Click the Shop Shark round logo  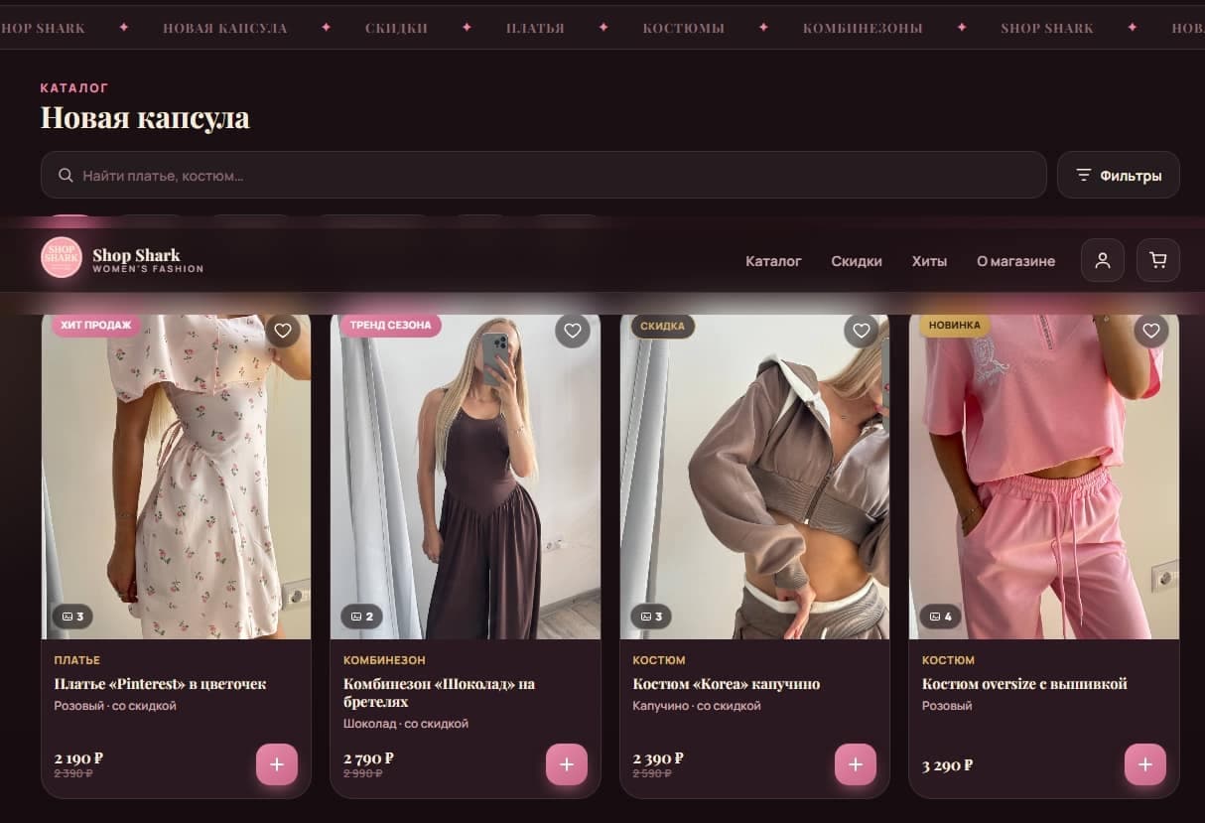coord(62,257)
